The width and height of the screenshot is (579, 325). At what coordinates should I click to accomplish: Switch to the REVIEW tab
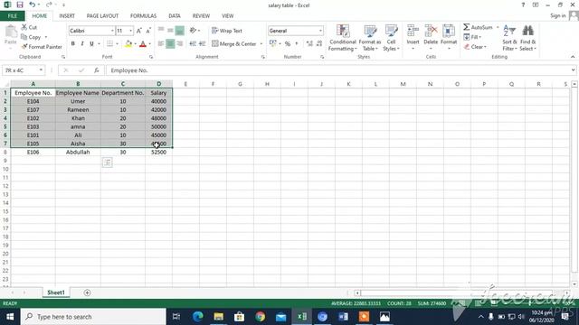click(201, 16)
